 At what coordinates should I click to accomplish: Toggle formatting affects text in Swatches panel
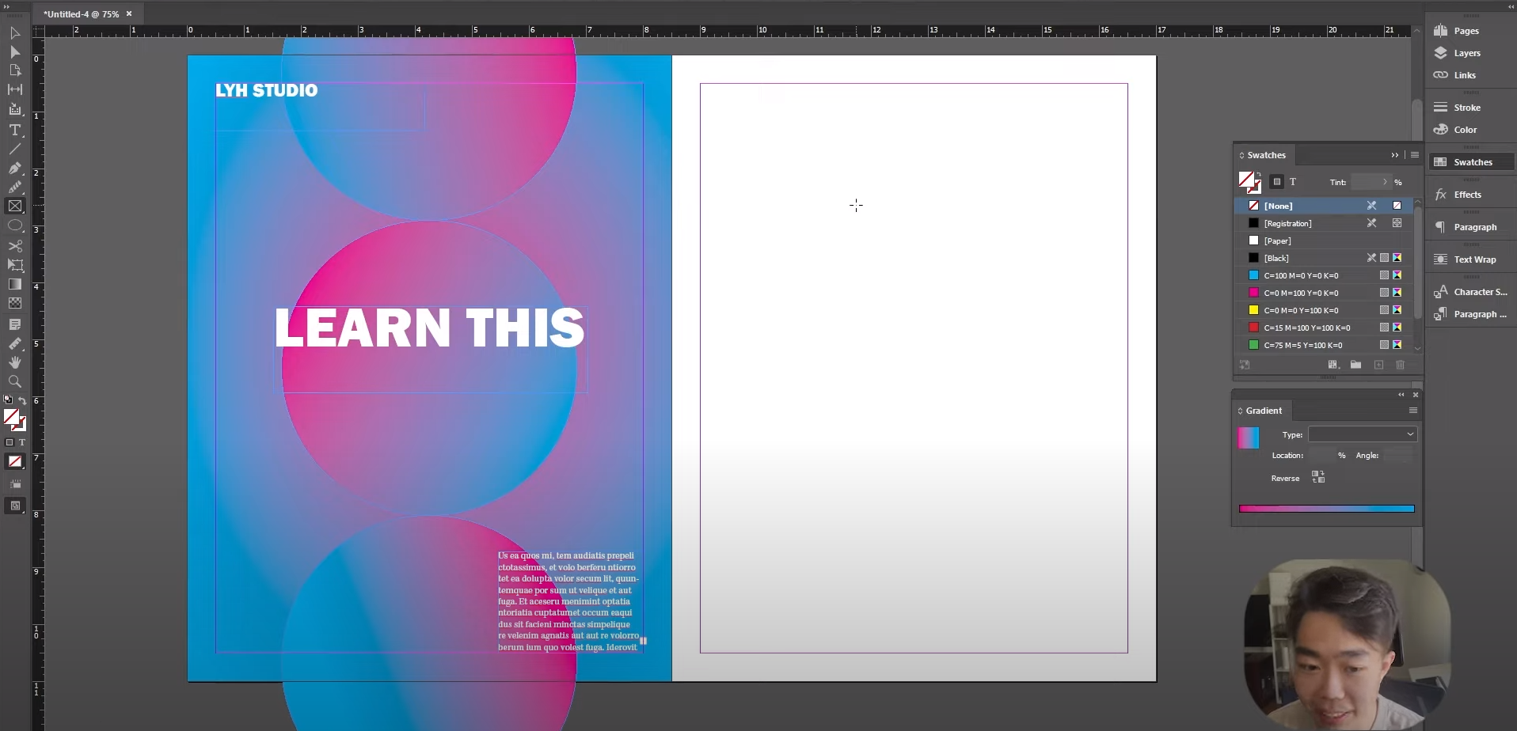[x=1293, y=182]
